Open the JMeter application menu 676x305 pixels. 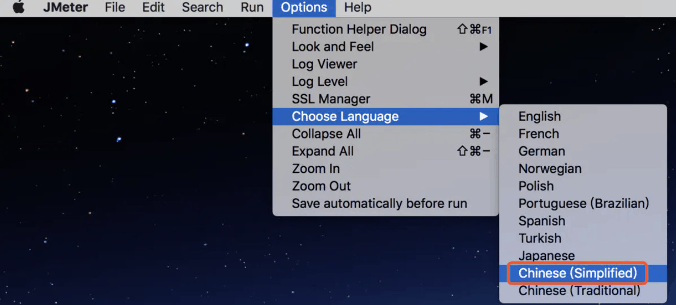(65, 8)
